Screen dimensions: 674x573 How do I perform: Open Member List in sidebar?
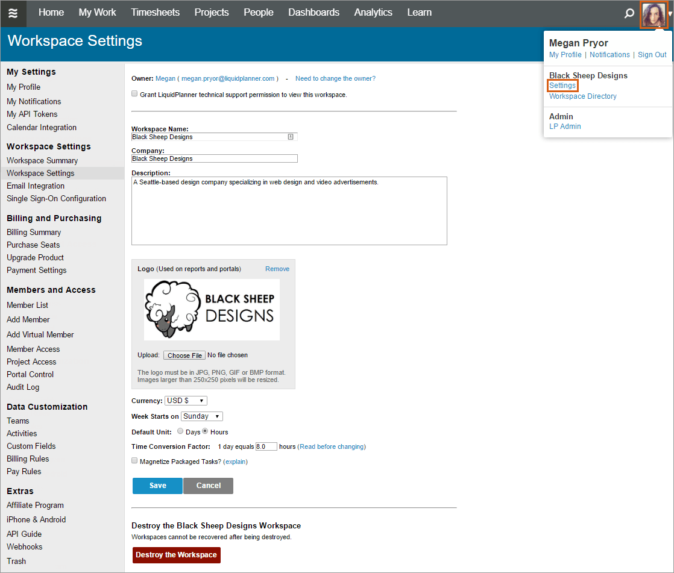[x=27, y=305]
